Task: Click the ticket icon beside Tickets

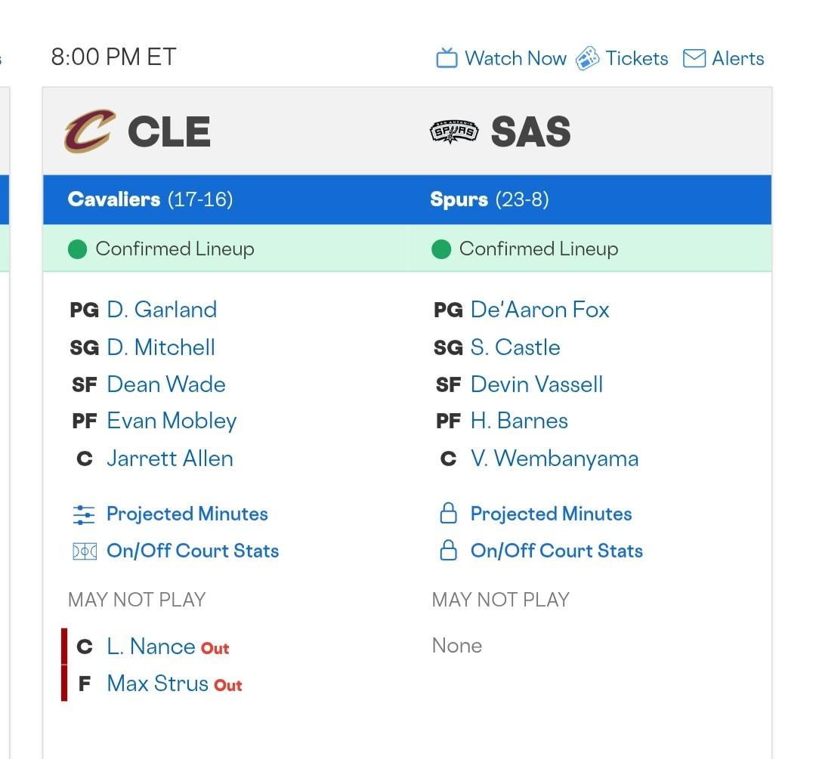Action: (x=587, y=58)
